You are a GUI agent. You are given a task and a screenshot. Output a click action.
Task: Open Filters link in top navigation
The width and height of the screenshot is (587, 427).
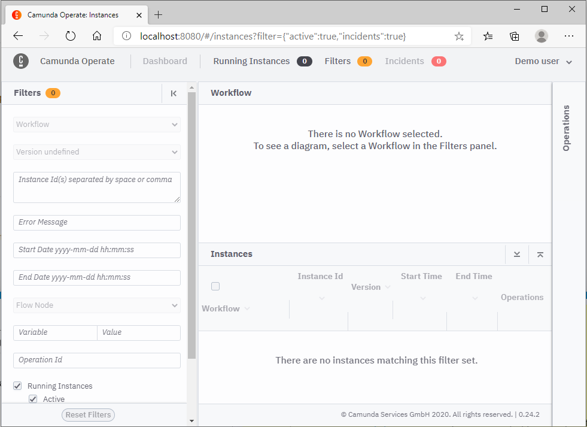click(x=337, y=61)
